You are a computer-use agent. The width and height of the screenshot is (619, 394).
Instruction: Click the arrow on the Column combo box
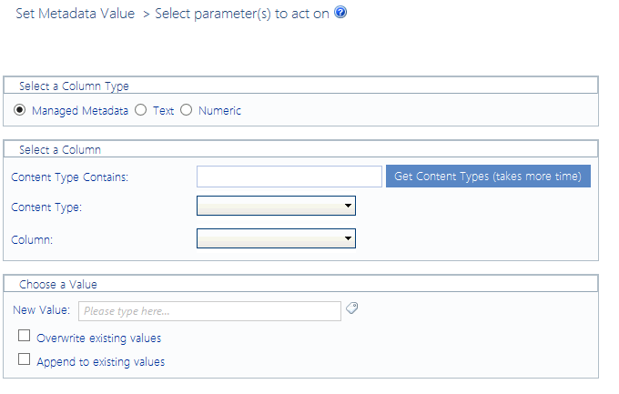(x=348, y=238)
